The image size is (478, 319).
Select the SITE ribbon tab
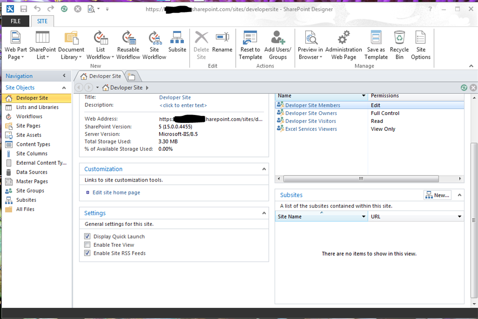(42, 21)
